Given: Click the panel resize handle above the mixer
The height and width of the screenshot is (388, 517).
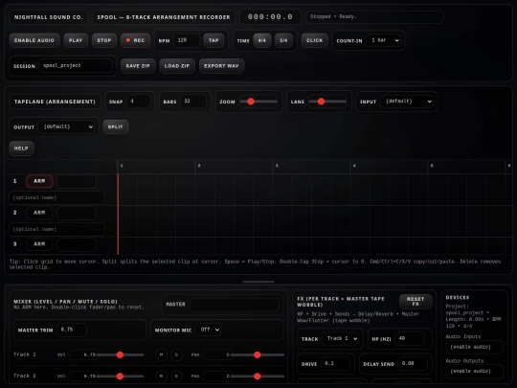Looking at the screenshot, I should point(258,282).
